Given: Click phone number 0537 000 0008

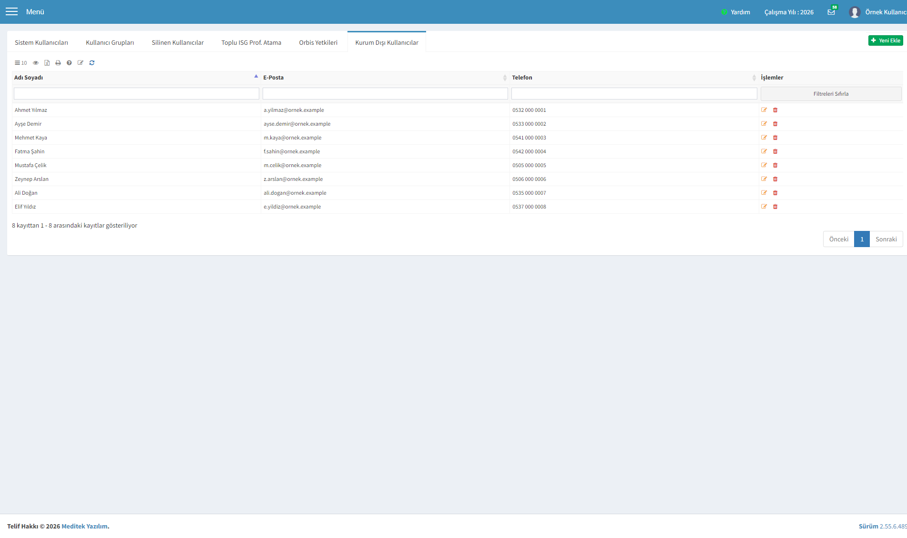Looking at the screenshot, I should coord(529,207).
